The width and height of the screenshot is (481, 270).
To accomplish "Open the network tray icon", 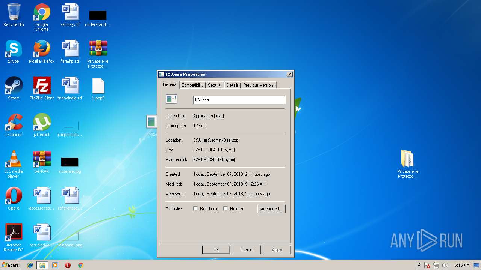I will [436, 265].
